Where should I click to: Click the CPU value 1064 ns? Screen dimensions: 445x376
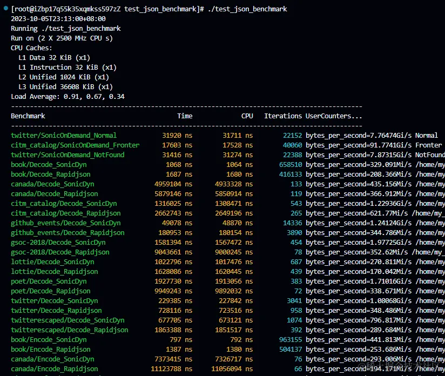coord(240,165)
